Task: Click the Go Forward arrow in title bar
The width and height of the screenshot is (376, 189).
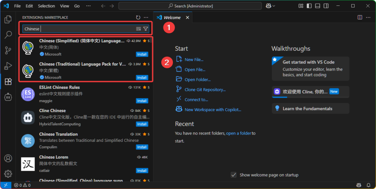Action: (x=112, y=6)
